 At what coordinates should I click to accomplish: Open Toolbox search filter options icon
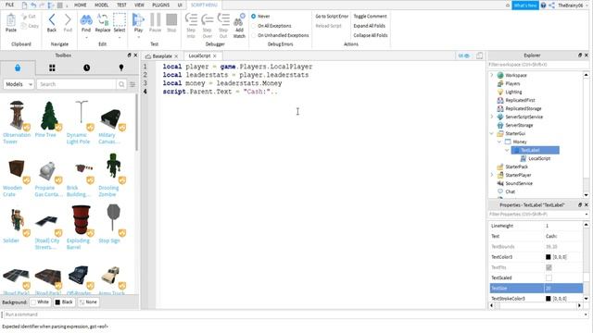point(132,84)
